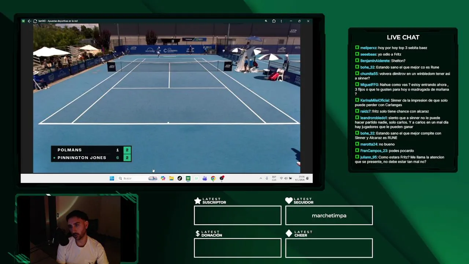This screenshot has height=264, width=469.
Task: Click the Latest Seguidor heart icon
Action: click(289, 201)
